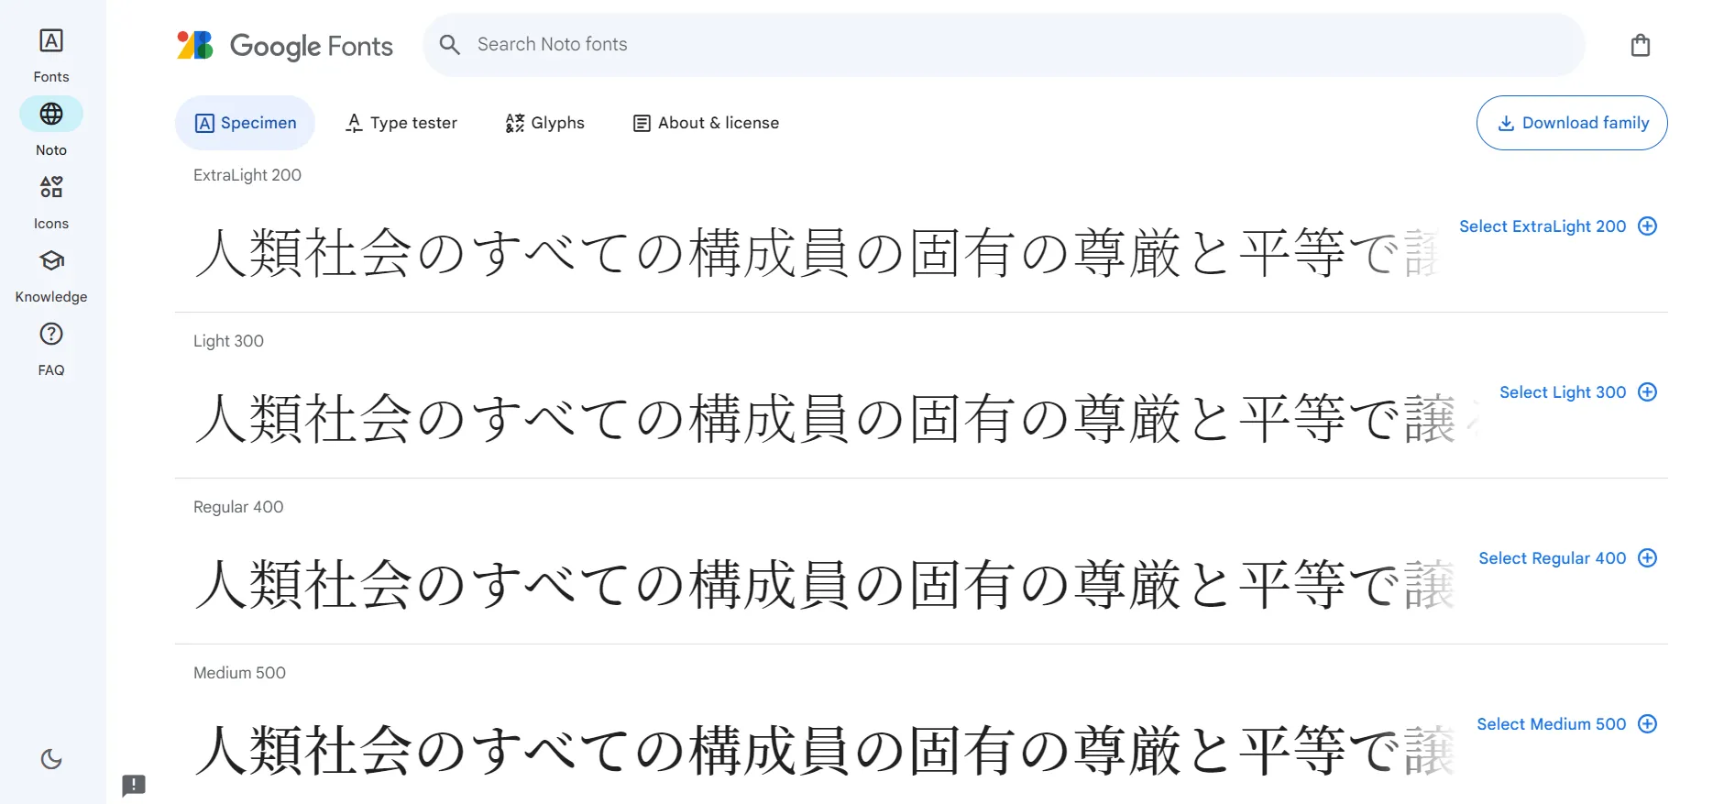
Task: Click the plus icon for Regular 400
Action: pos(1647,558)
